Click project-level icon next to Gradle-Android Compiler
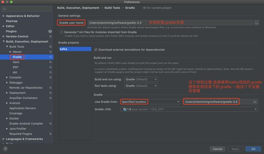Screen dimensions: 264x154 pyautogui.click(x=50, y=124)
